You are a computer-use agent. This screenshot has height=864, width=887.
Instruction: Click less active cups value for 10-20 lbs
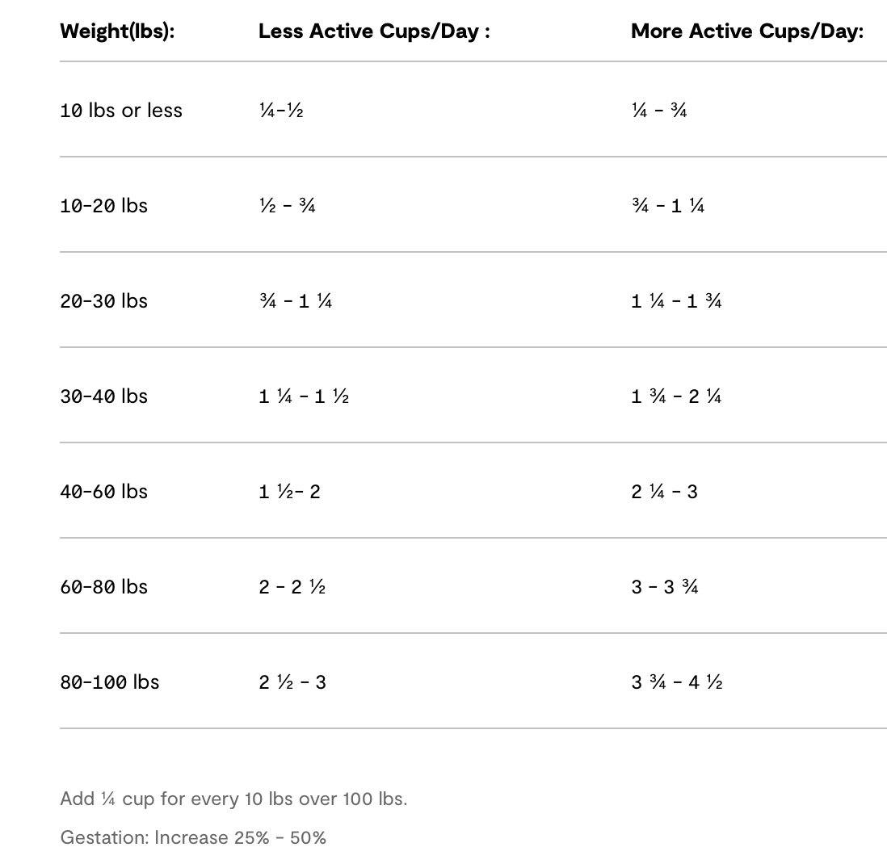click(287, 206)
